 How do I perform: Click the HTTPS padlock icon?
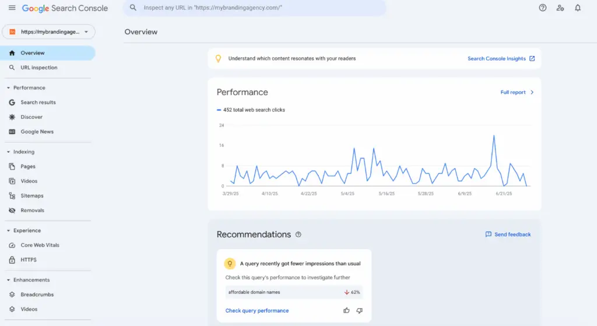pos(12,260)
